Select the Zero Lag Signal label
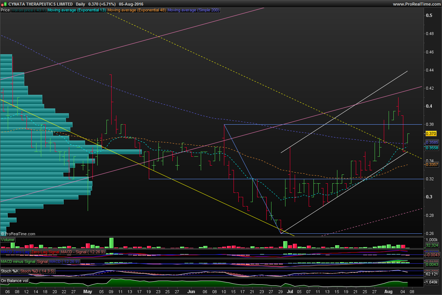This screenshot has width=442, height=295. point(45,252)
